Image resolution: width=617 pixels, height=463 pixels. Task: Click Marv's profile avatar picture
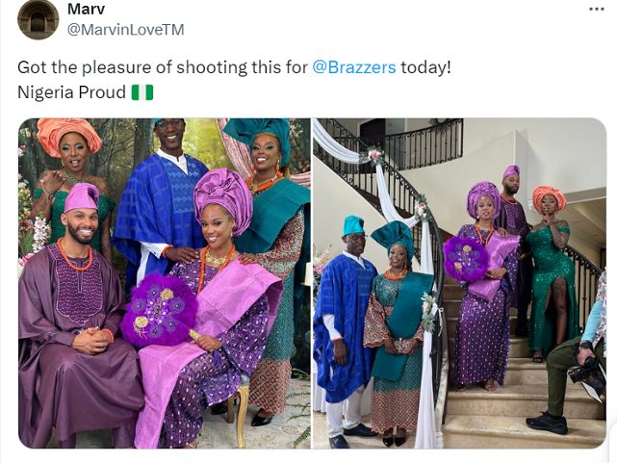(39, 19)
